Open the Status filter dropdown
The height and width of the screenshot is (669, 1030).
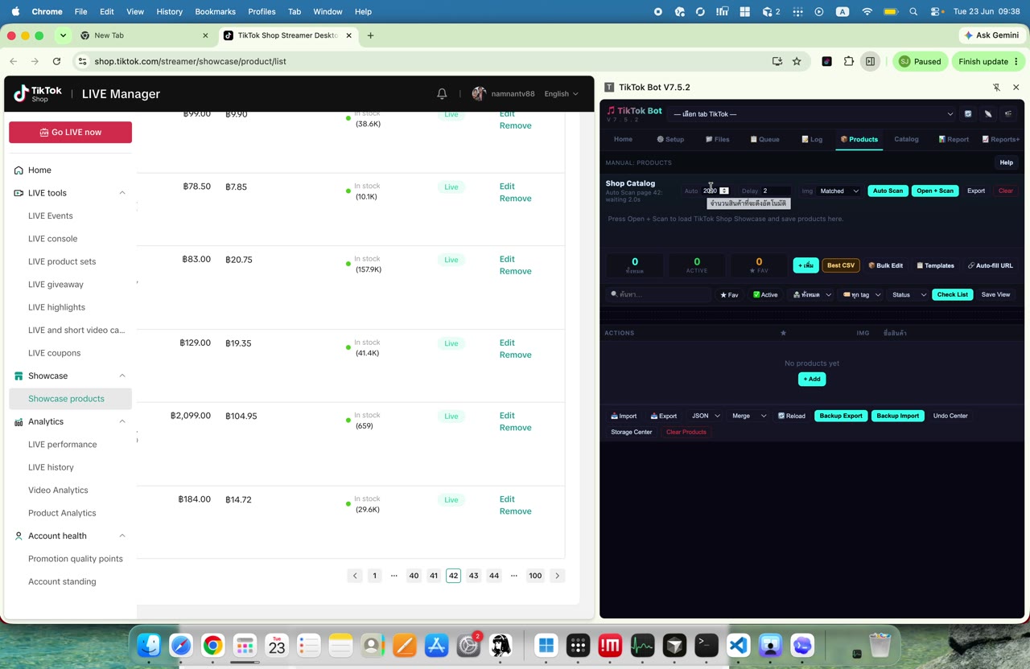[x=908, y=295]
